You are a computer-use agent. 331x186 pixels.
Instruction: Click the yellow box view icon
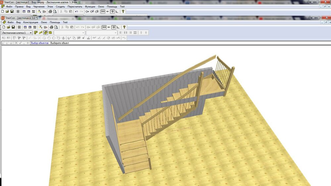tap(50, 33)
